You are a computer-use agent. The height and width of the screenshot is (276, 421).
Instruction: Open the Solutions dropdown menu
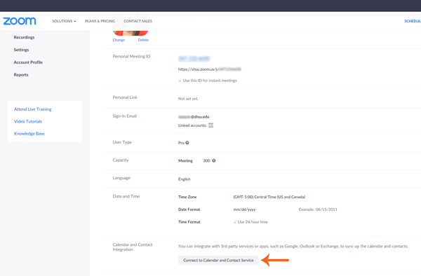click(x=64, y=21)
